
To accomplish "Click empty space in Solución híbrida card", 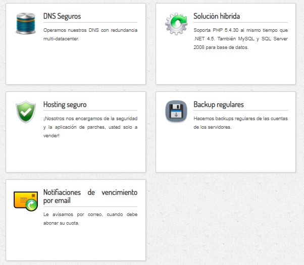I will click(x=226, y=68).
